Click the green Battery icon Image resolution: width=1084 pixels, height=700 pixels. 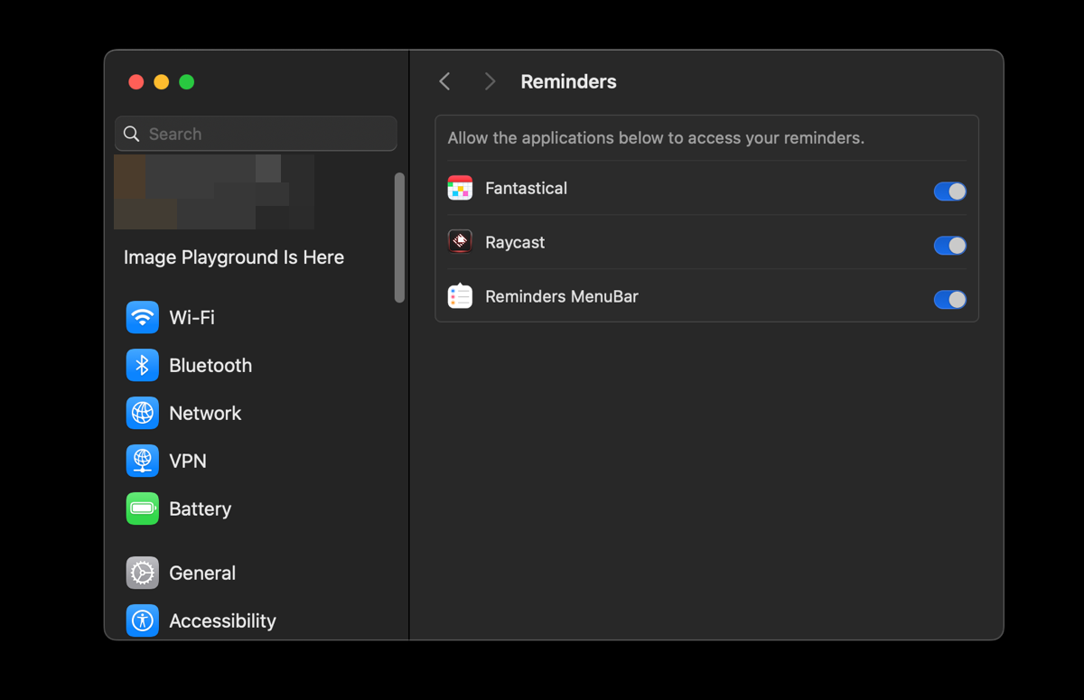click(x=143, y=509)
